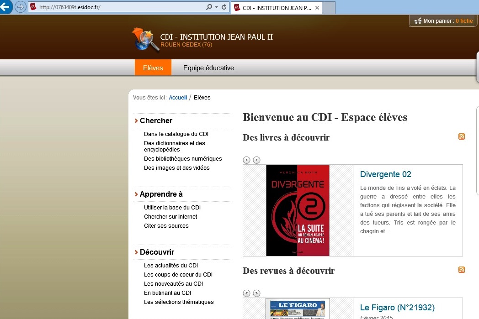Open 'Utiliser la base du CDI'
This screenshot has width=479, height=319.
tap(172, 207)
